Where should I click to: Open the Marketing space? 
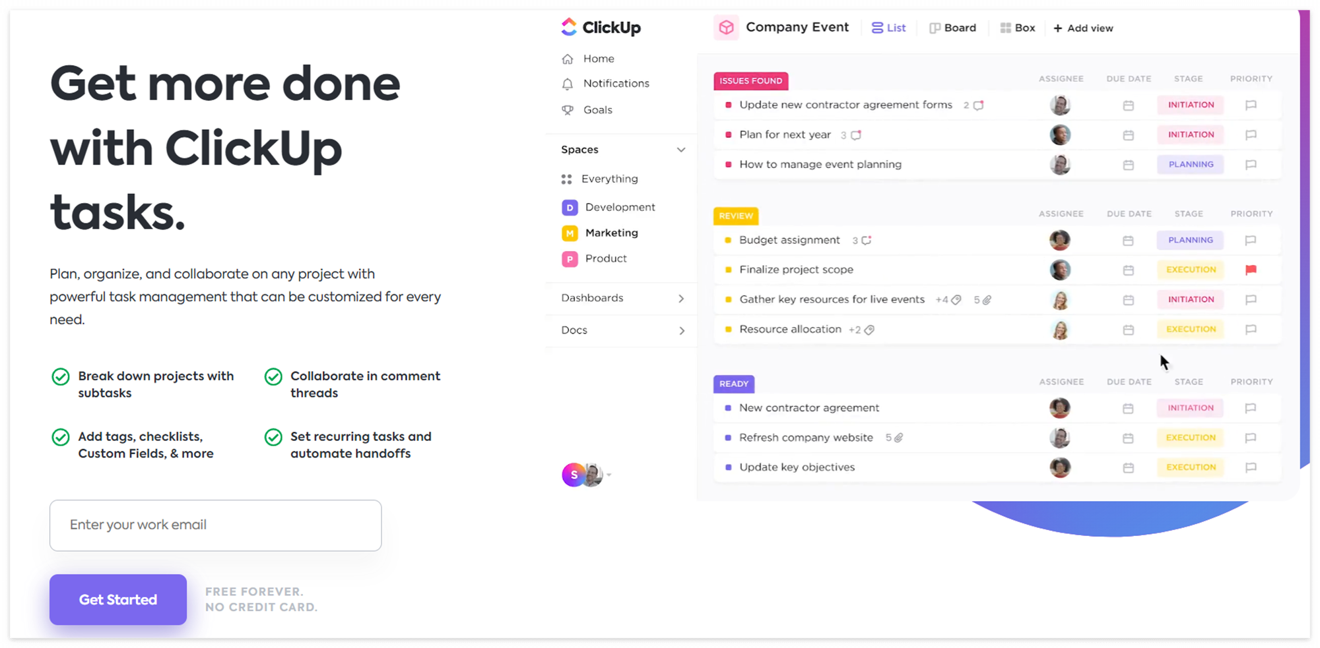(599, 233)
